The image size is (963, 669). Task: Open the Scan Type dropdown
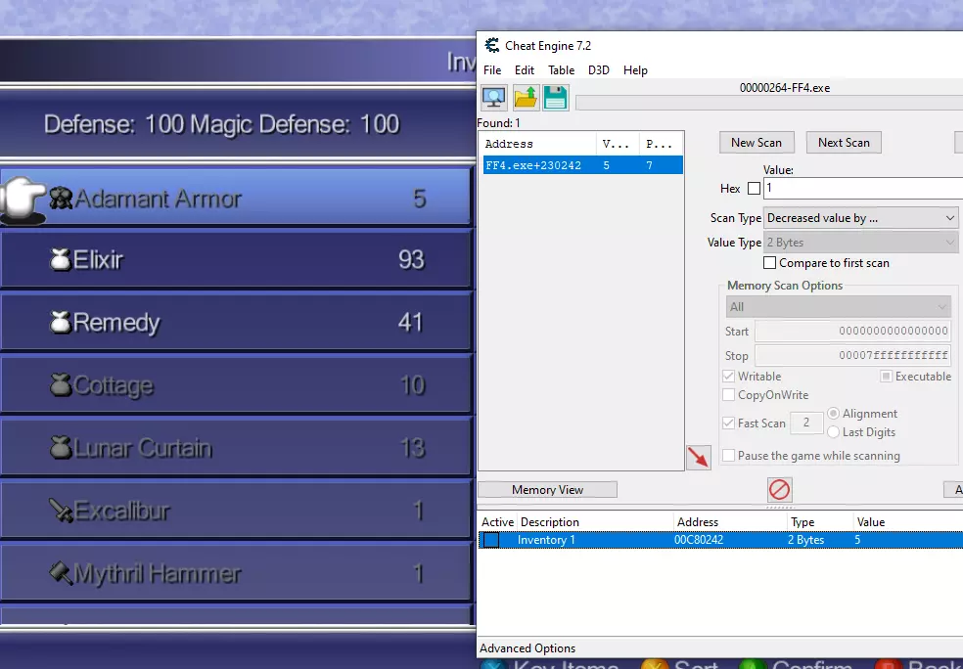coord(861,218)
